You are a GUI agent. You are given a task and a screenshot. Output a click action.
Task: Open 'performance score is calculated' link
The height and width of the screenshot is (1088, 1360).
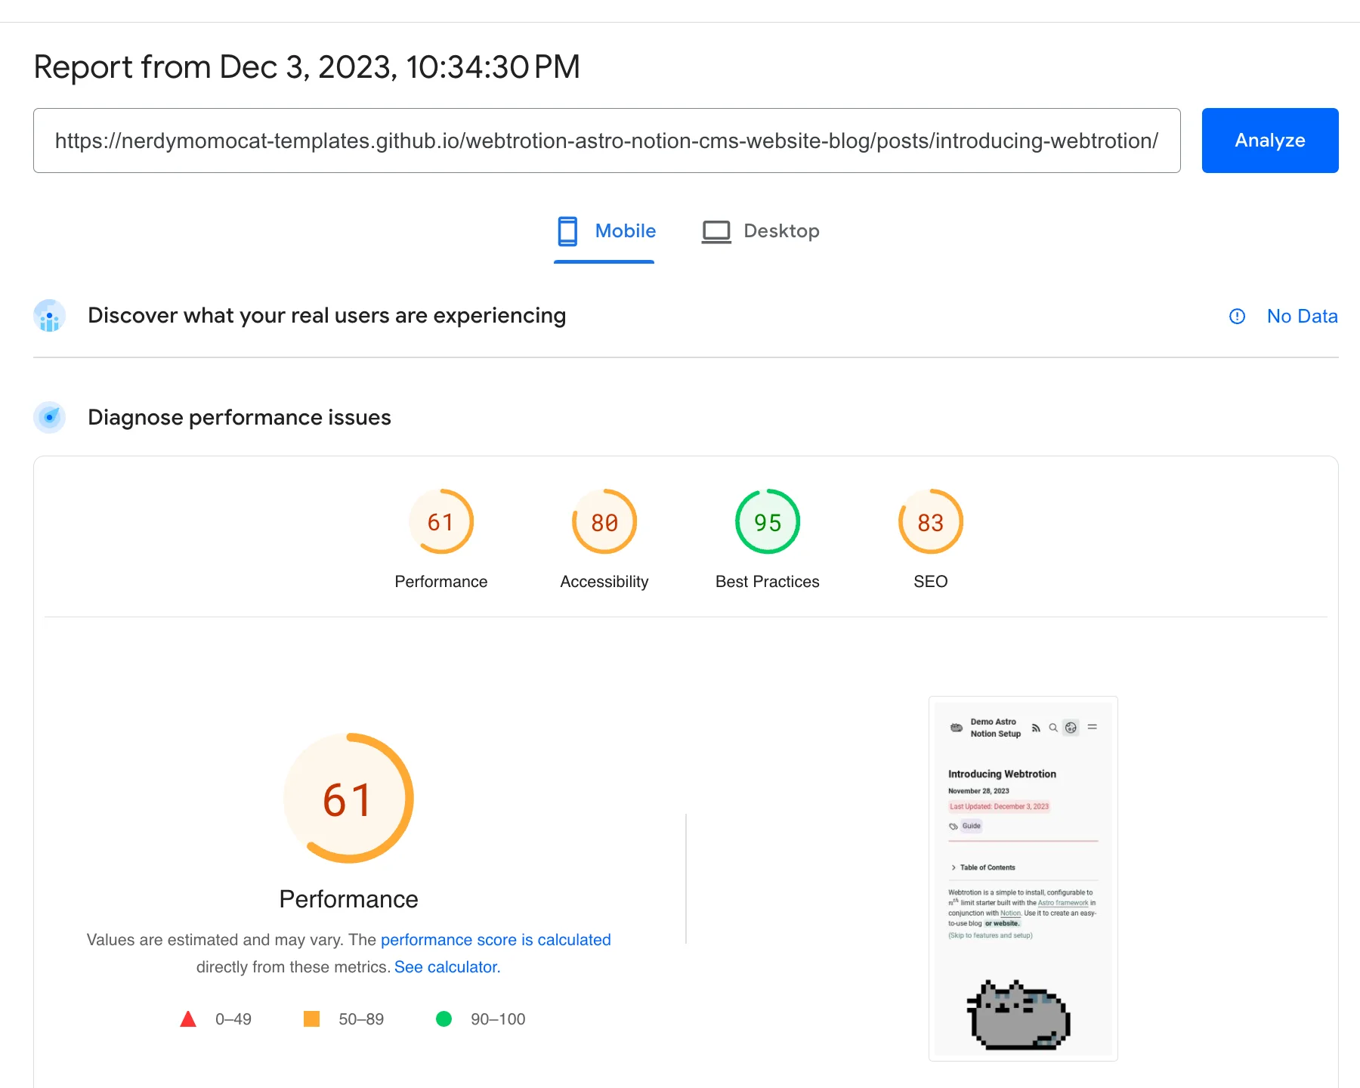[x=496, y=940]
